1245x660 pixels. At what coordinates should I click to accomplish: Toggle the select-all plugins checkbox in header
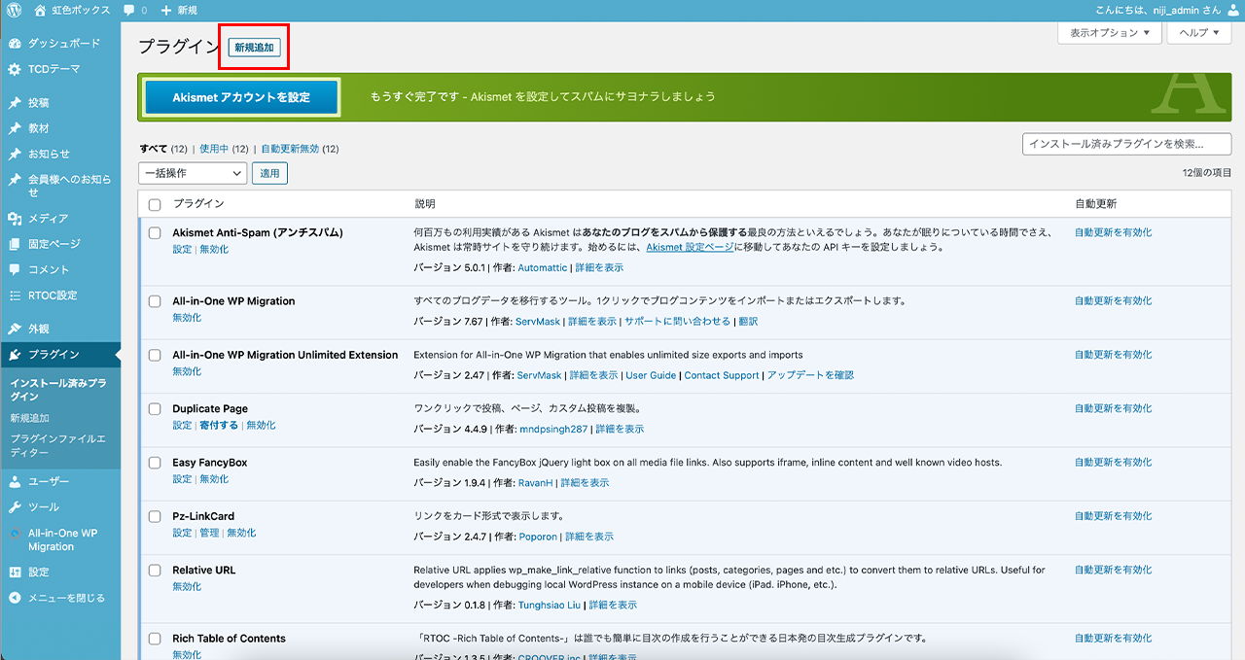[155, 204]
